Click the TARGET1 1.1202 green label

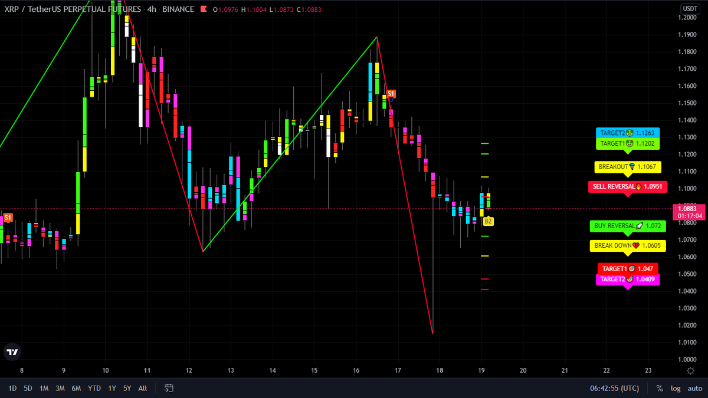628,143
